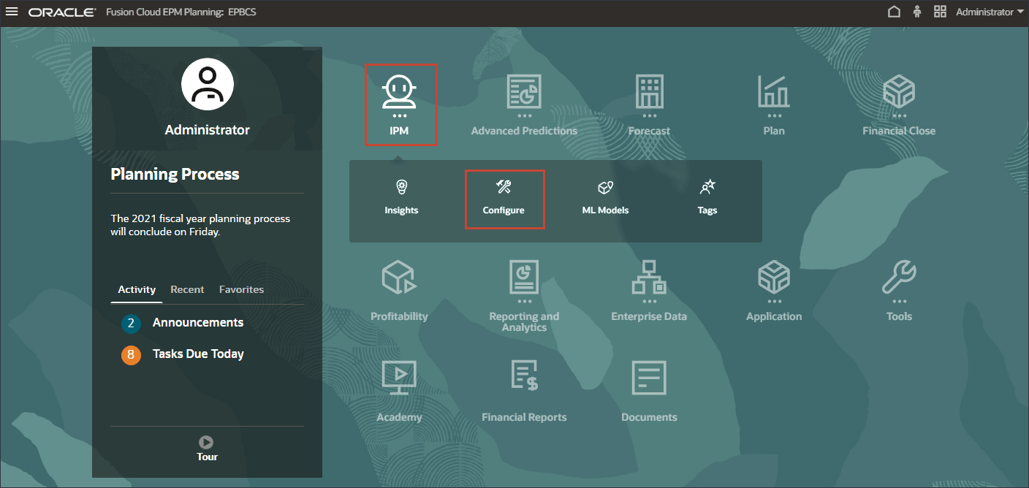Switch to the Favorites tab

pos(241,289)
